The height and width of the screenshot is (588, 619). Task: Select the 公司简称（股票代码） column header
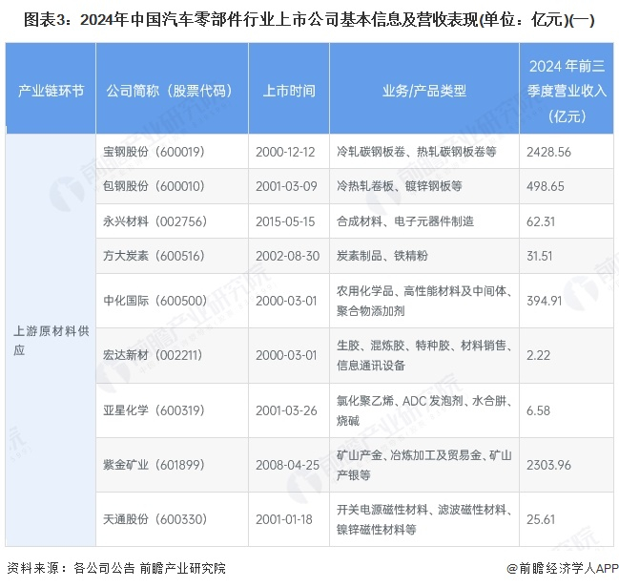(x=172, y=91)
